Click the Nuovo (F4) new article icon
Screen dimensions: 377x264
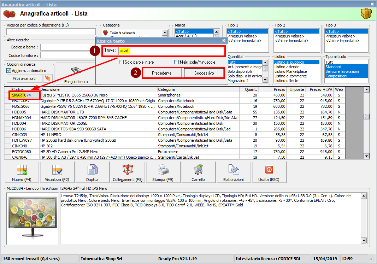tap(22, 170)
